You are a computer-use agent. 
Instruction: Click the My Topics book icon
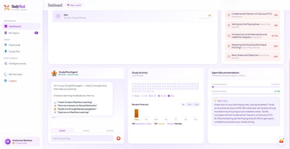click(6, 33)
